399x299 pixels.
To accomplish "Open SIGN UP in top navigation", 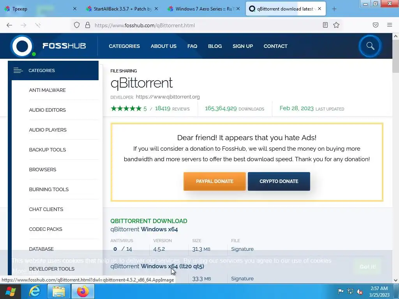I will (242, 46).
